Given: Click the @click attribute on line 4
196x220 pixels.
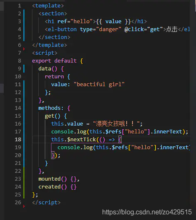Looking at the screenshot, I should pyautogui.click(x=134, y=29).
